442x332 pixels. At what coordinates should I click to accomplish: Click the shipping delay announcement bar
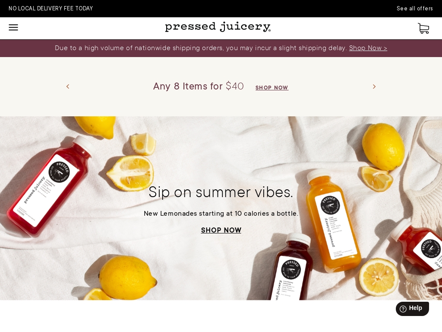pos(221,48)
